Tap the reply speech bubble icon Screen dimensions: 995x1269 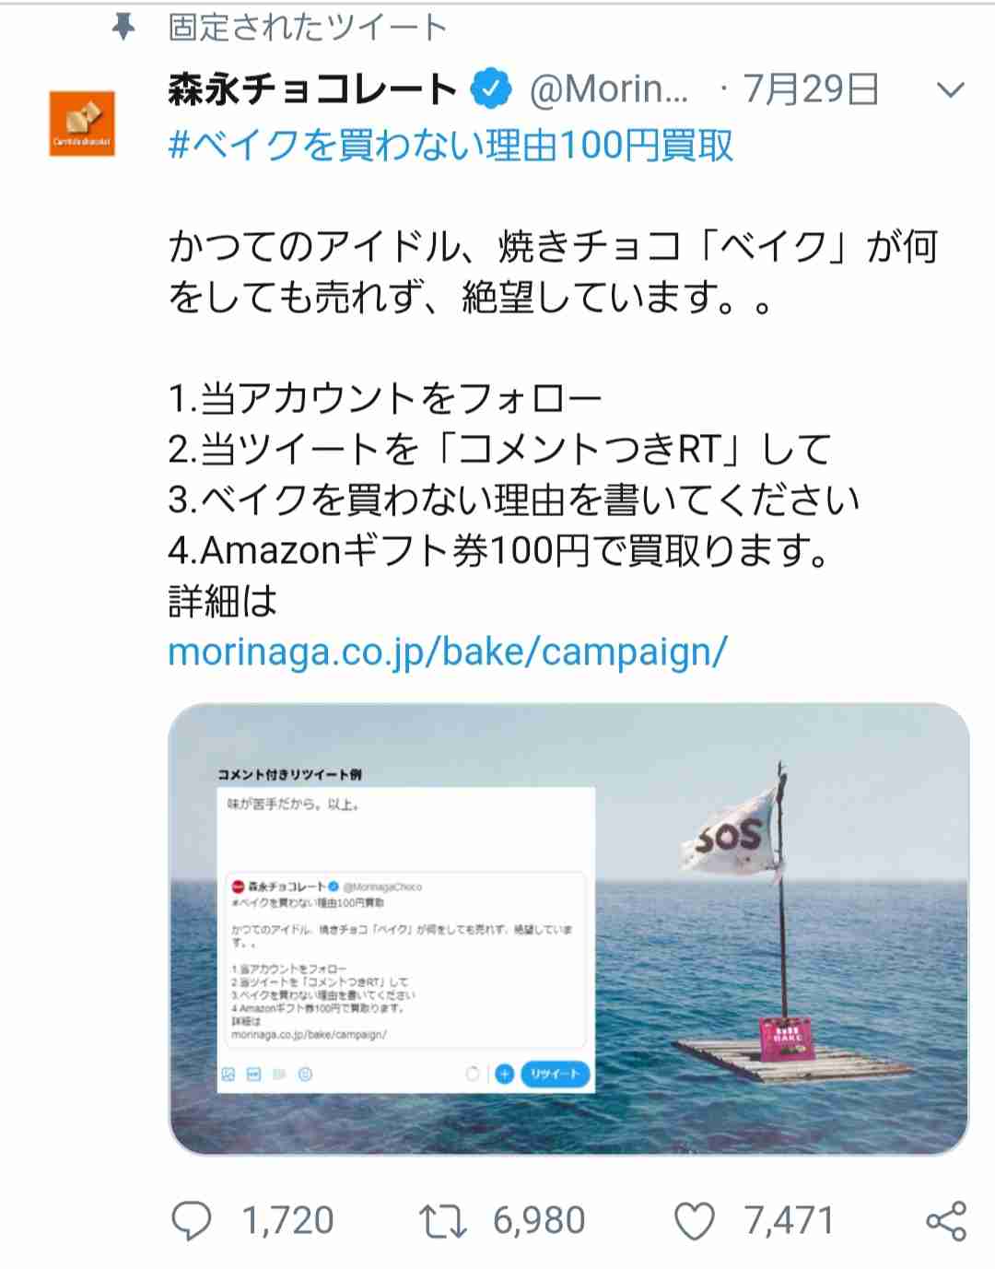192,1221
